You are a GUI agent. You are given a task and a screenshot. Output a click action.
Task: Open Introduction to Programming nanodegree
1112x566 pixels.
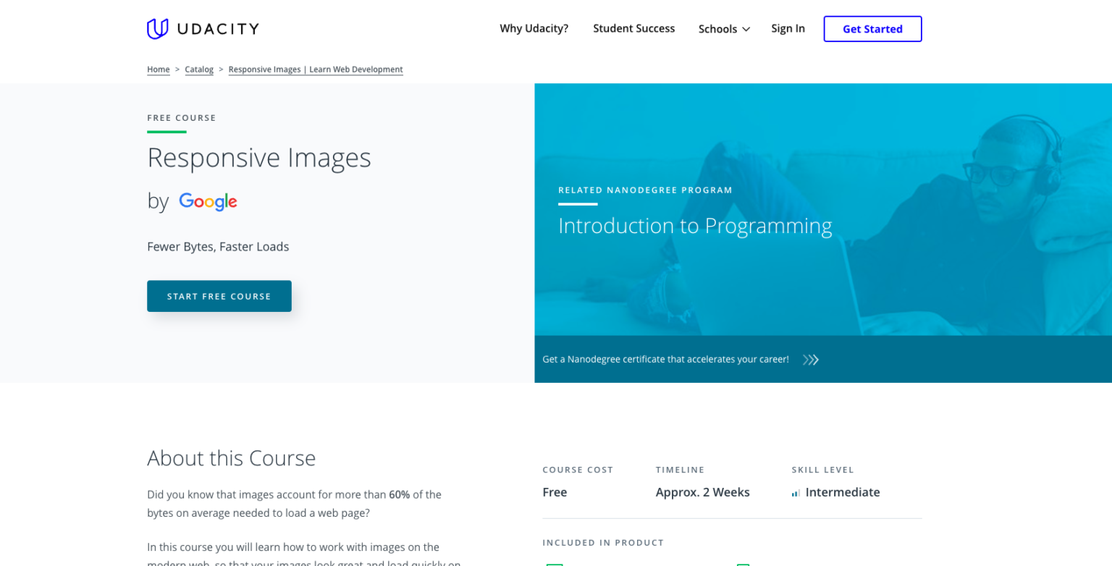tap(694, 225)
